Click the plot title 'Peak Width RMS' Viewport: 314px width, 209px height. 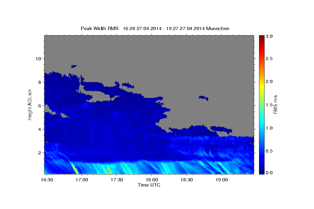[x=99, y=28]
